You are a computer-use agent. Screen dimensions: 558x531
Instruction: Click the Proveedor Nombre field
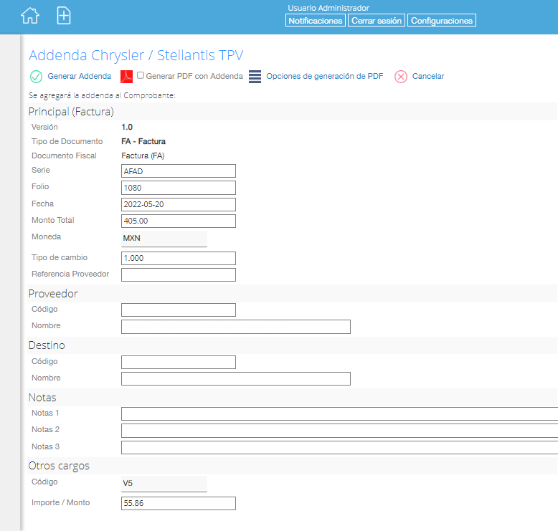click(236, 327)
